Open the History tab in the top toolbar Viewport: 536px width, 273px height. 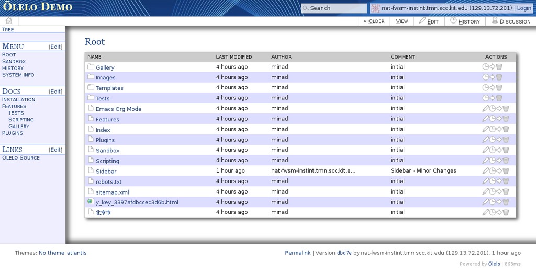tap(465, 21)
